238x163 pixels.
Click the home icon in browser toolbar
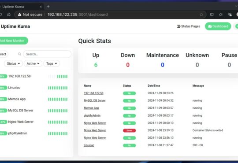[9, 15]
